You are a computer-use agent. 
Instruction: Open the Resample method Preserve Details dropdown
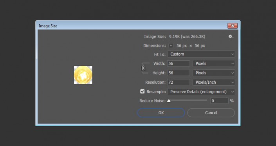coord(201,92)
